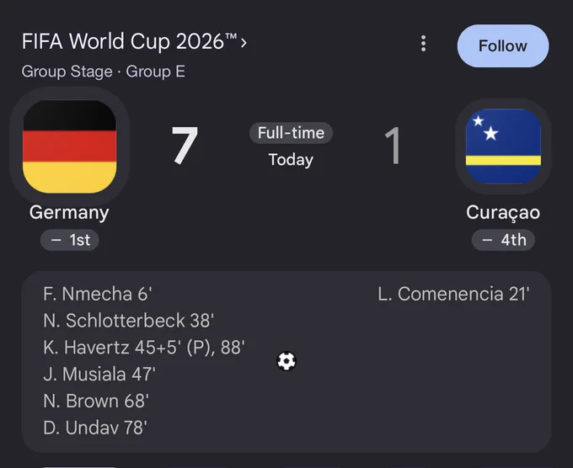573x468 pixels.
Task: Open the three-dot more options menu
Action: [x=423, y=44]
